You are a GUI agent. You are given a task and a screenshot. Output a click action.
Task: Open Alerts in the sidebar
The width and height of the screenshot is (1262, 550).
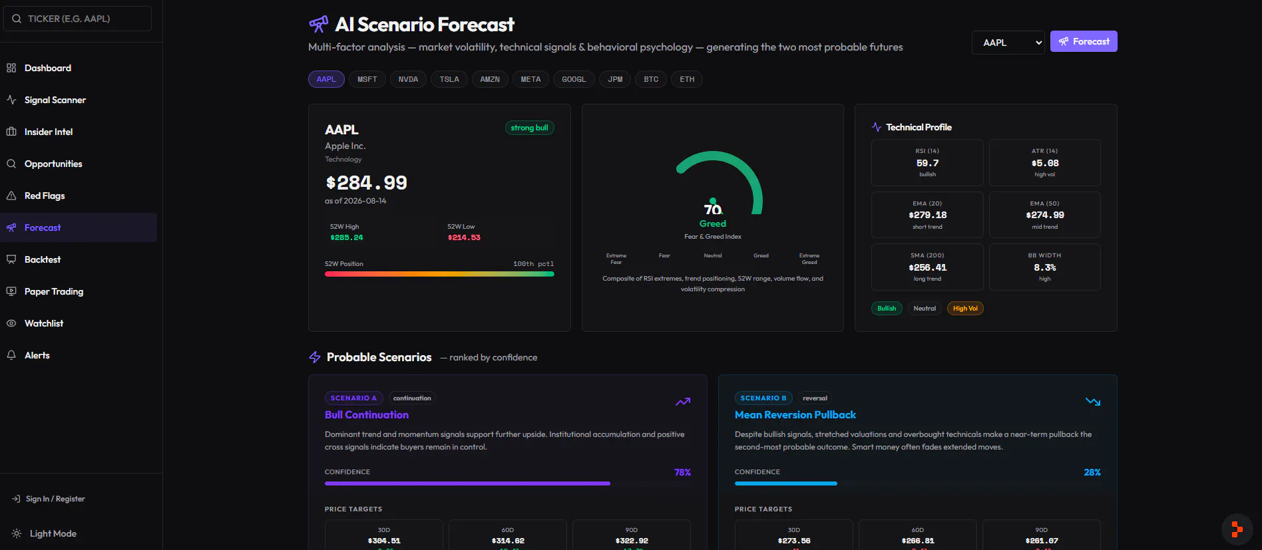[x=79, y=355]
